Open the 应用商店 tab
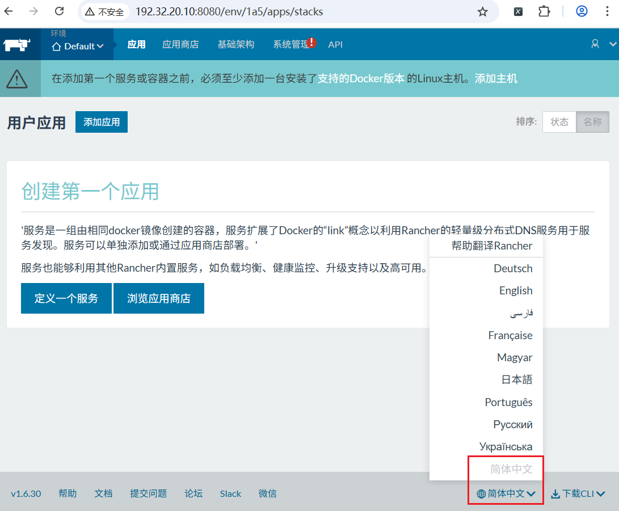The image size is (619, 511). (x=180, y=44)
